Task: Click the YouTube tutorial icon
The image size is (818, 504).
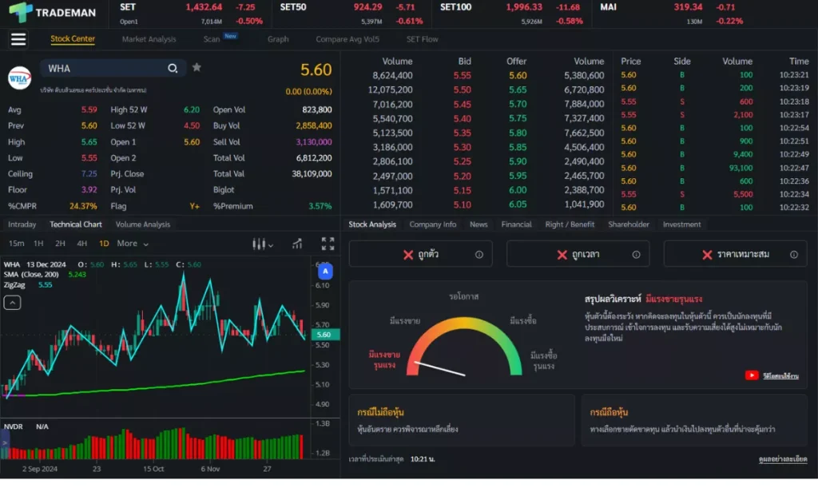Action: click(x=752, y=375)
